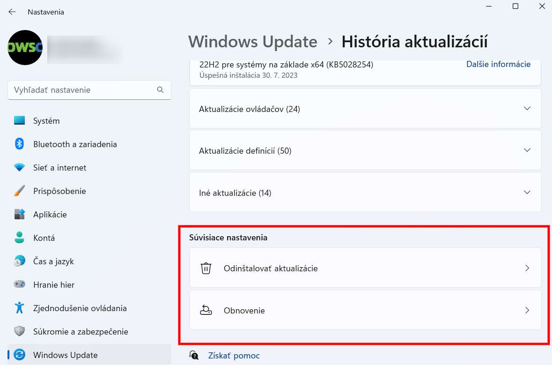Open Odinštalovať aktualizácie
The height and width of the screenshot is (365, 552).
(x=365, y=268)
